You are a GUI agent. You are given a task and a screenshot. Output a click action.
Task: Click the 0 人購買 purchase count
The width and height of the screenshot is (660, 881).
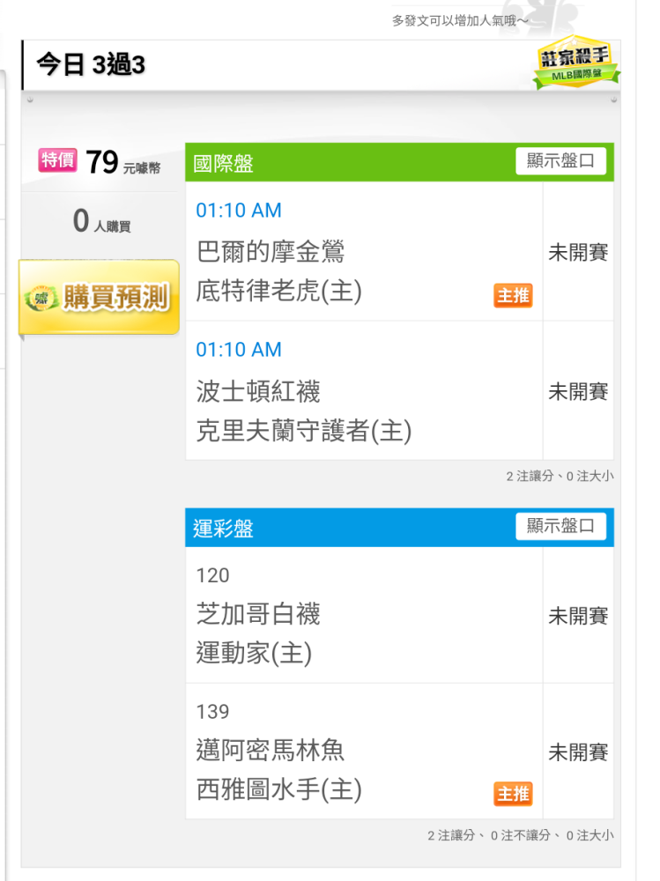(x=101, y=221)
